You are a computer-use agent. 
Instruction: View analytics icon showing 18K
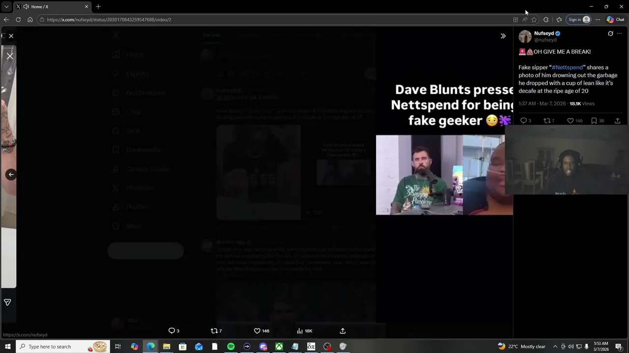[300, 331]
